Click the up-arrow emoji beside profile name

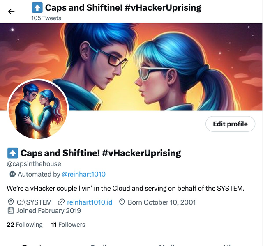coord(13,153)
